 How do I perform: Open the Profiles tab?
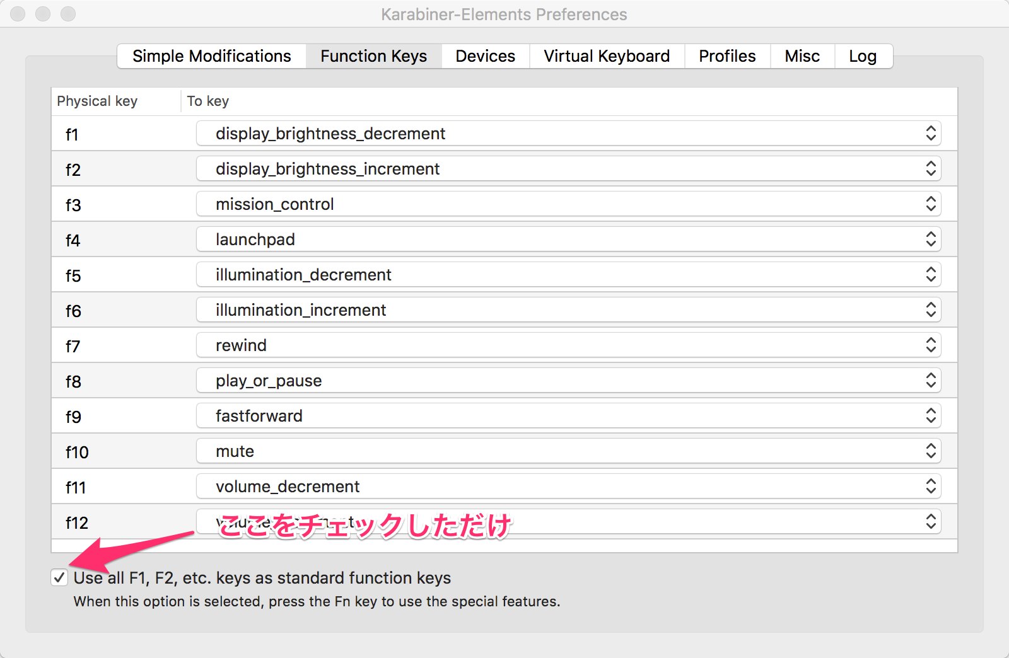727,56
